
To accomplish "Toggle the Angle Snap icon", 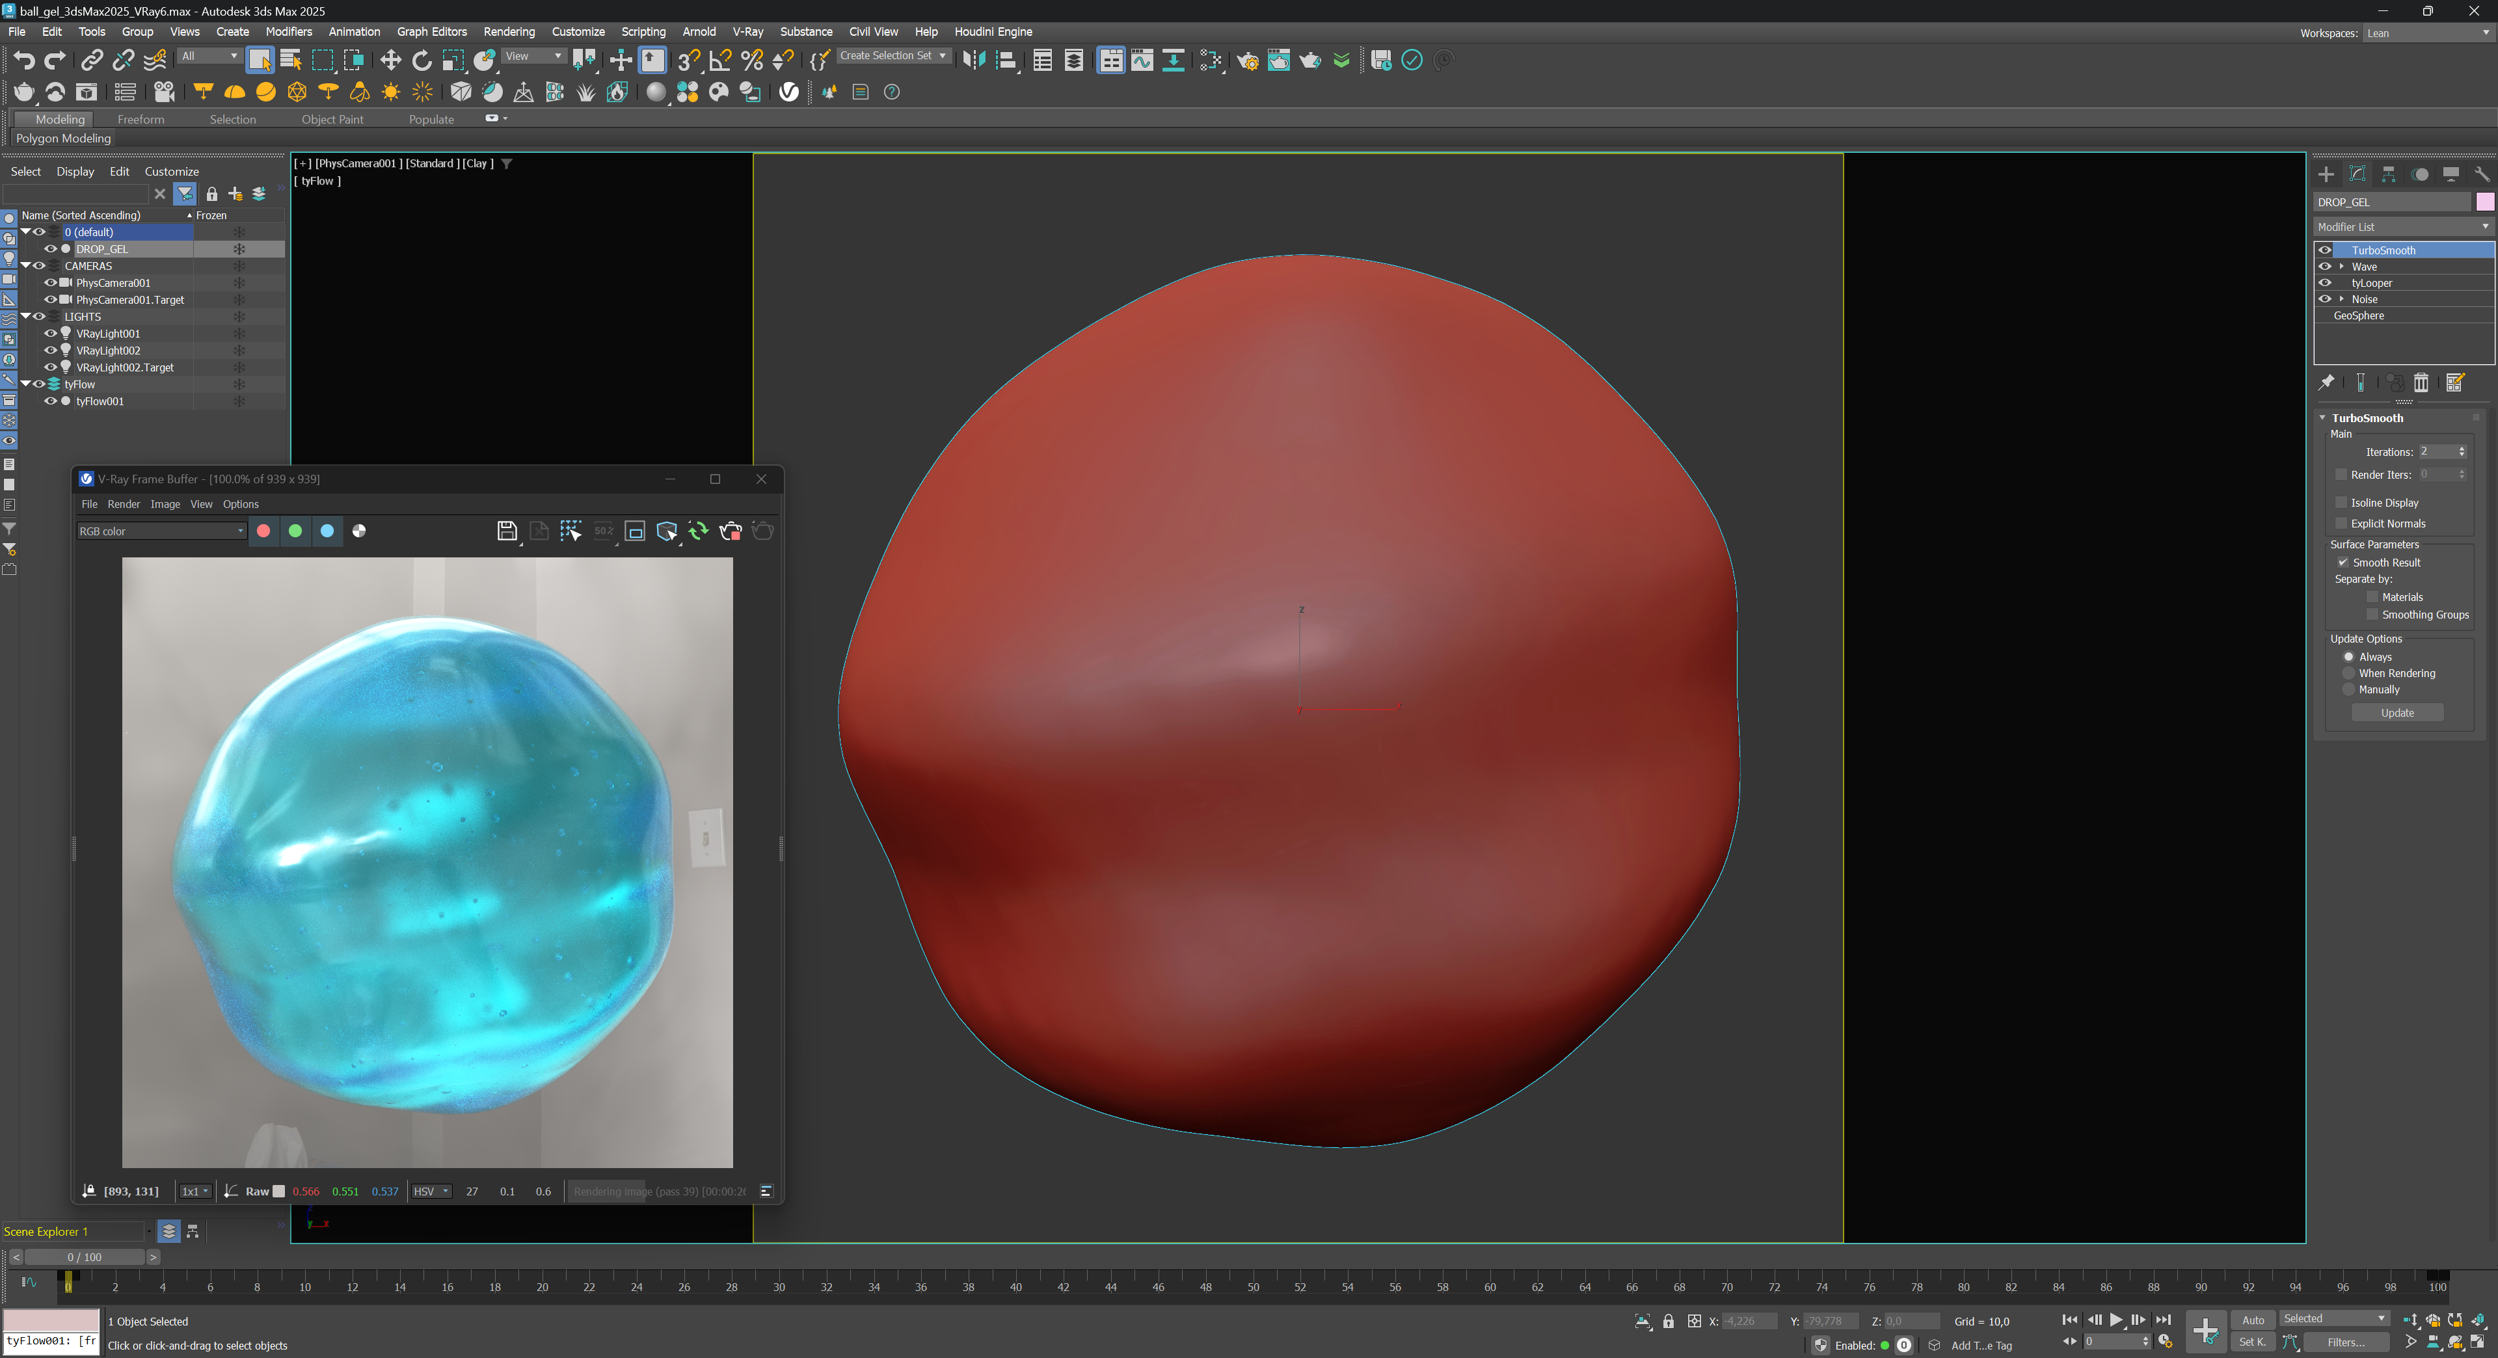I will [719, 60].
